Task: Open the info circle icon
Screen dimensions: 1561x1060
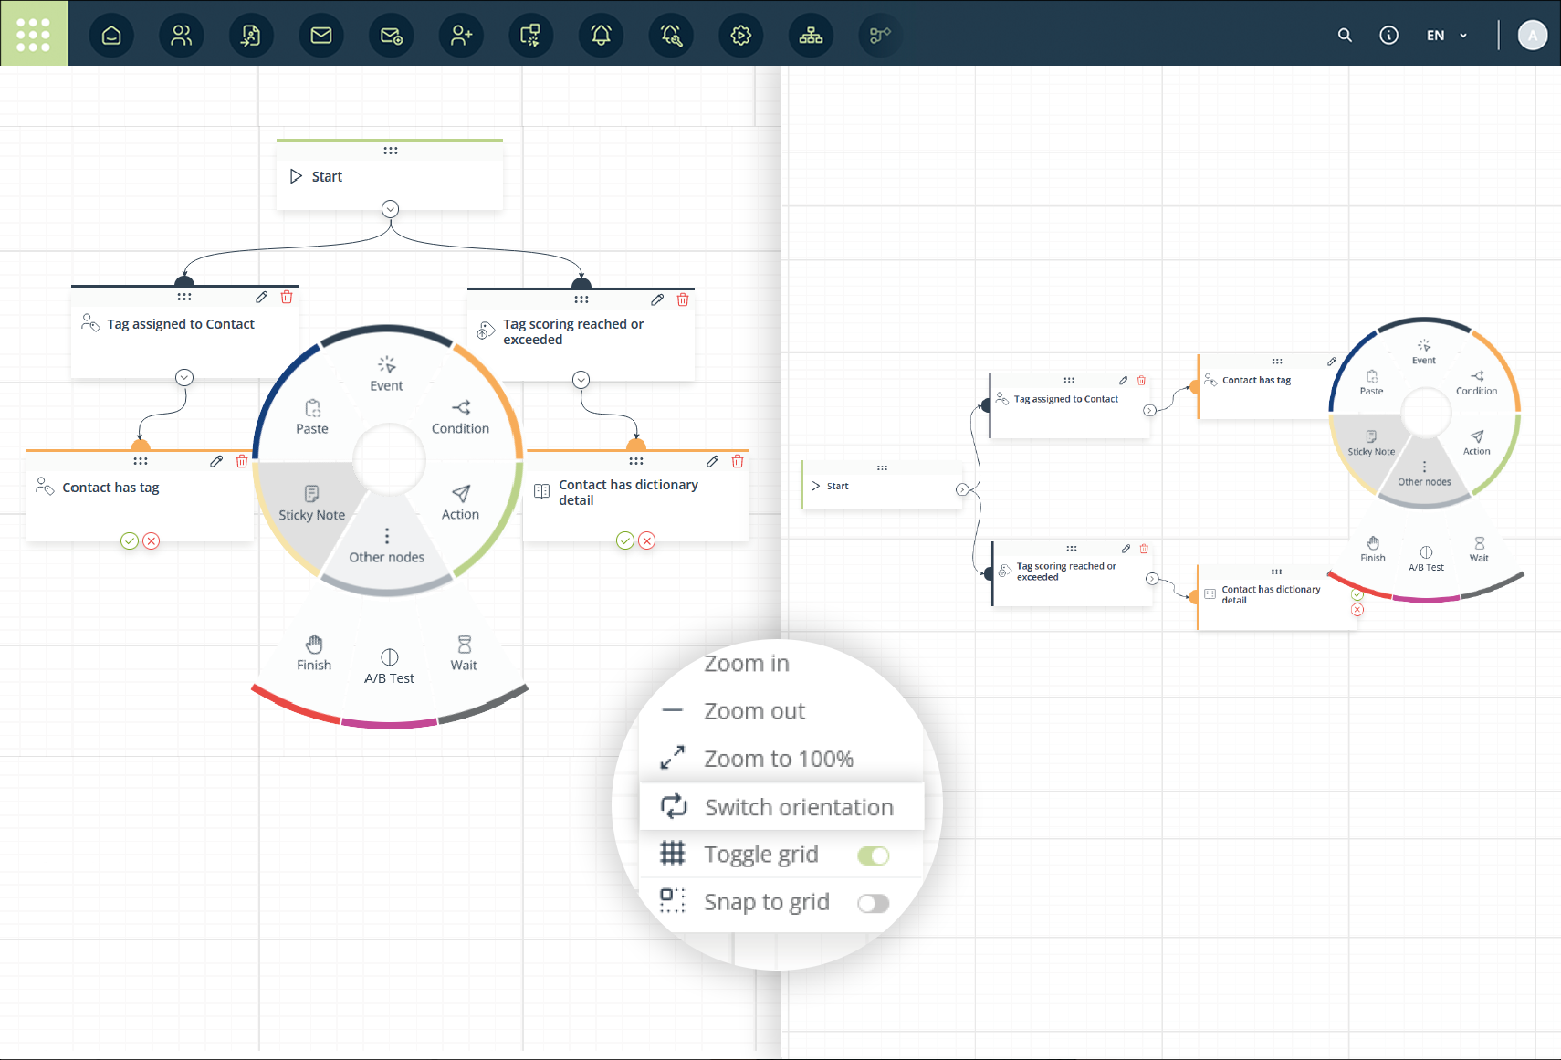Action: [1388, 36]
